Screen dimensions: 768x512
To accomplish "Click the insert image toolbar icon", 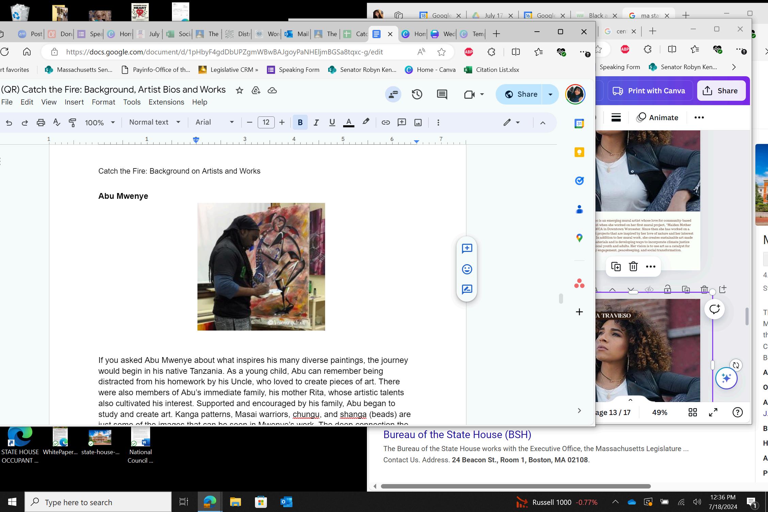I will [418, 123].
